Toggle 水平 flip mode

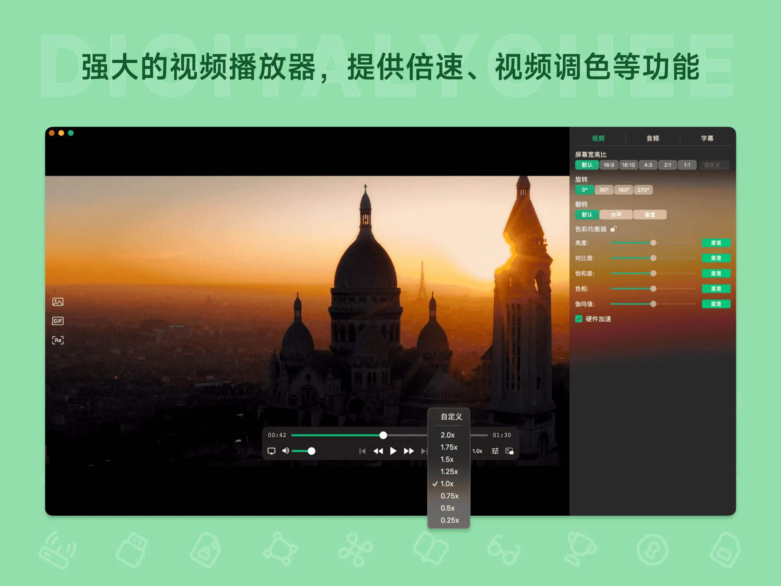point(617,215)
